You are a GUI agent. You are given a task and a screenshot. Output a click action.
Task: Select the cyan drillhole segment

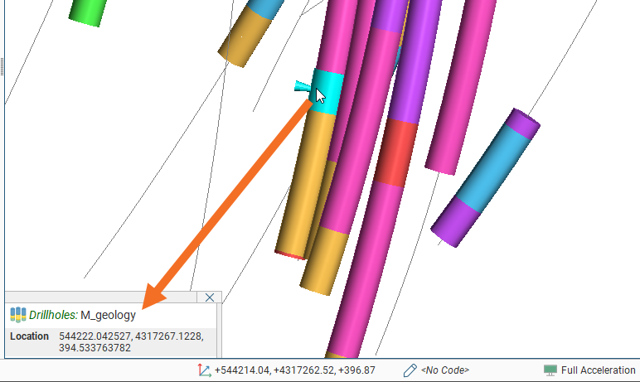pyautogui.click(x=327, y=92)
